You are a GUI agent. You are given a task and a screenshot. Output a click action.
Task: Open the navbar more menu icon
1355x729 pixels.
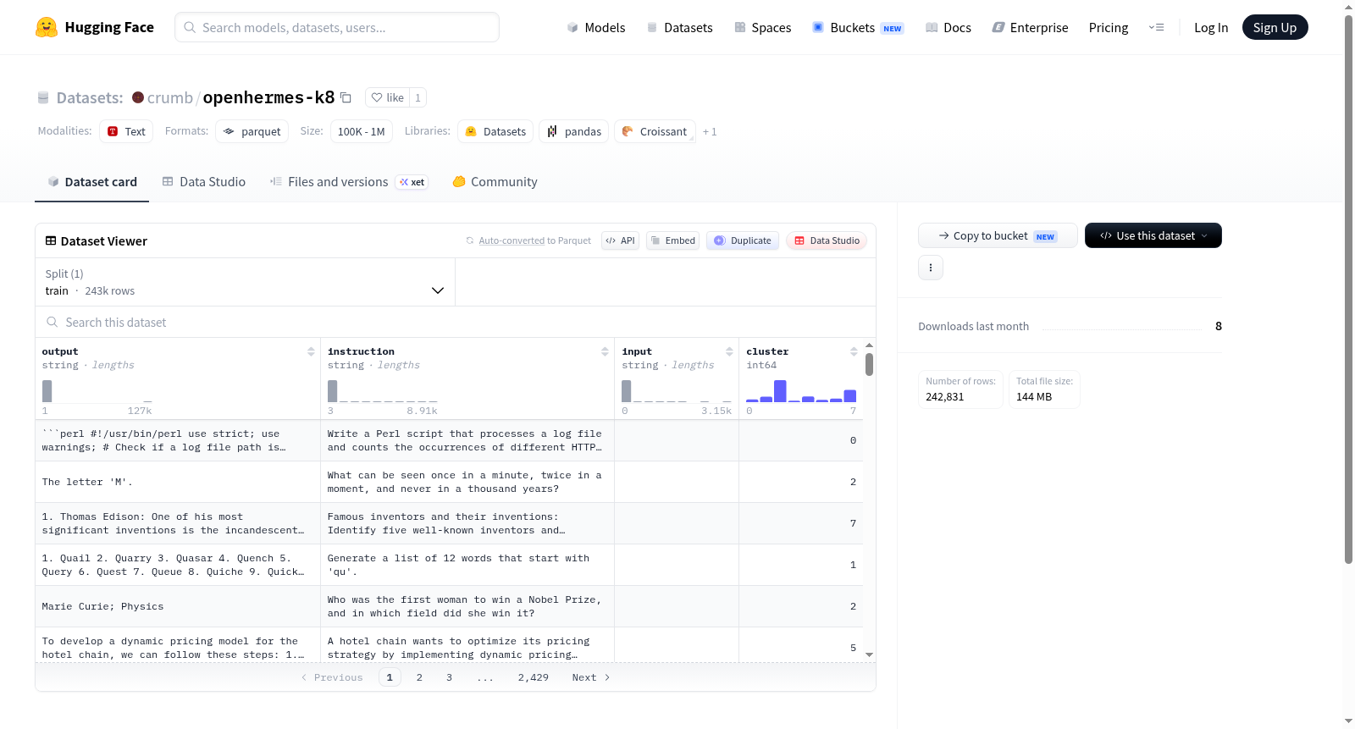point(1156,27)
